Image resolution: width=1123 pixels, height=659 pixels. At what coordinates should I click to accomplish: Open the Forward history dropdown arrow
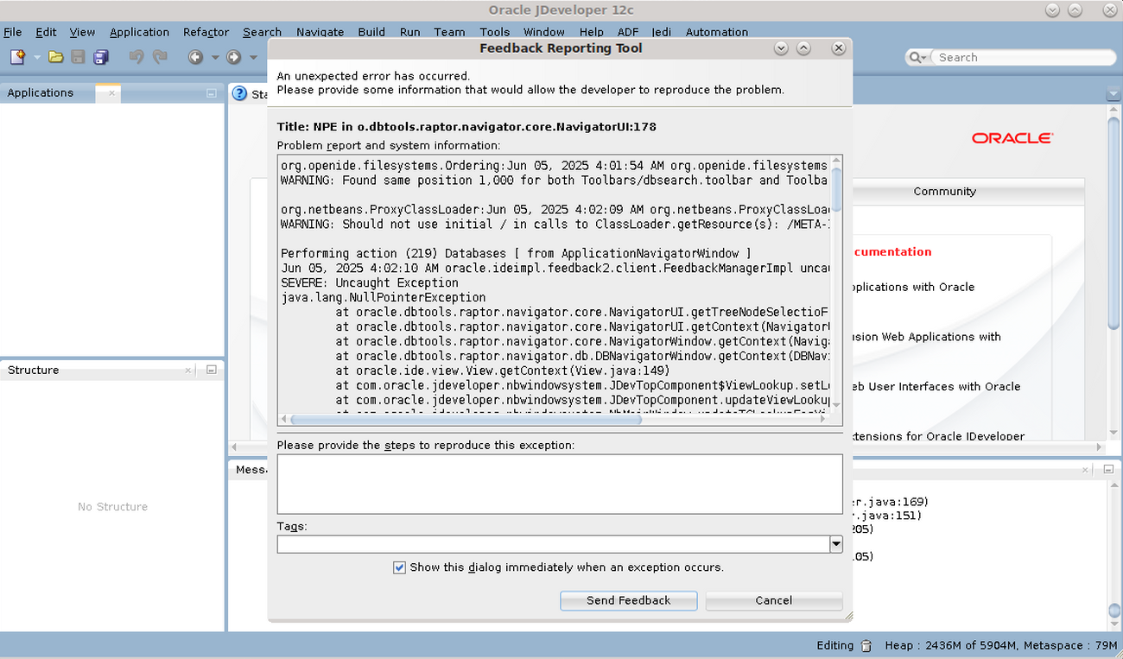[x=253, y=57]
